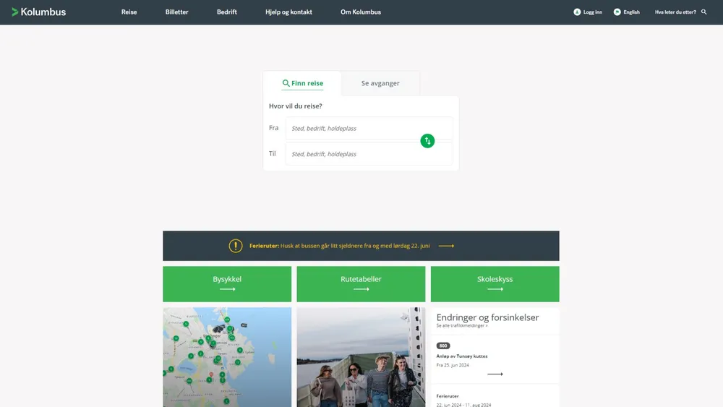Open the Reise menu

(x=129, y=12)
